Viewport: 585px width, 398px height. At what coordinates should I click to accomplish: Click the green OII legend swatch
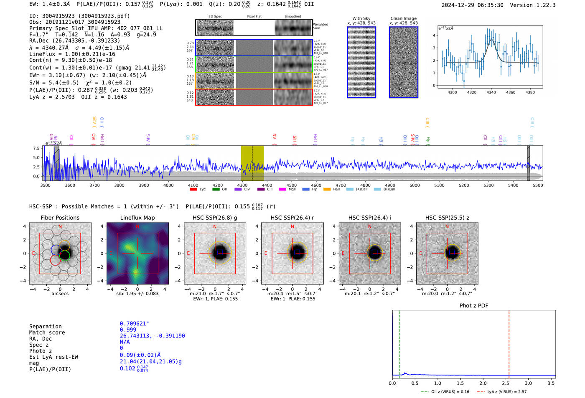pos(216,189)
